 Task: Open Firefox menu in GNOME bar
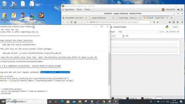pyautogui.click(x=87, y=10)
